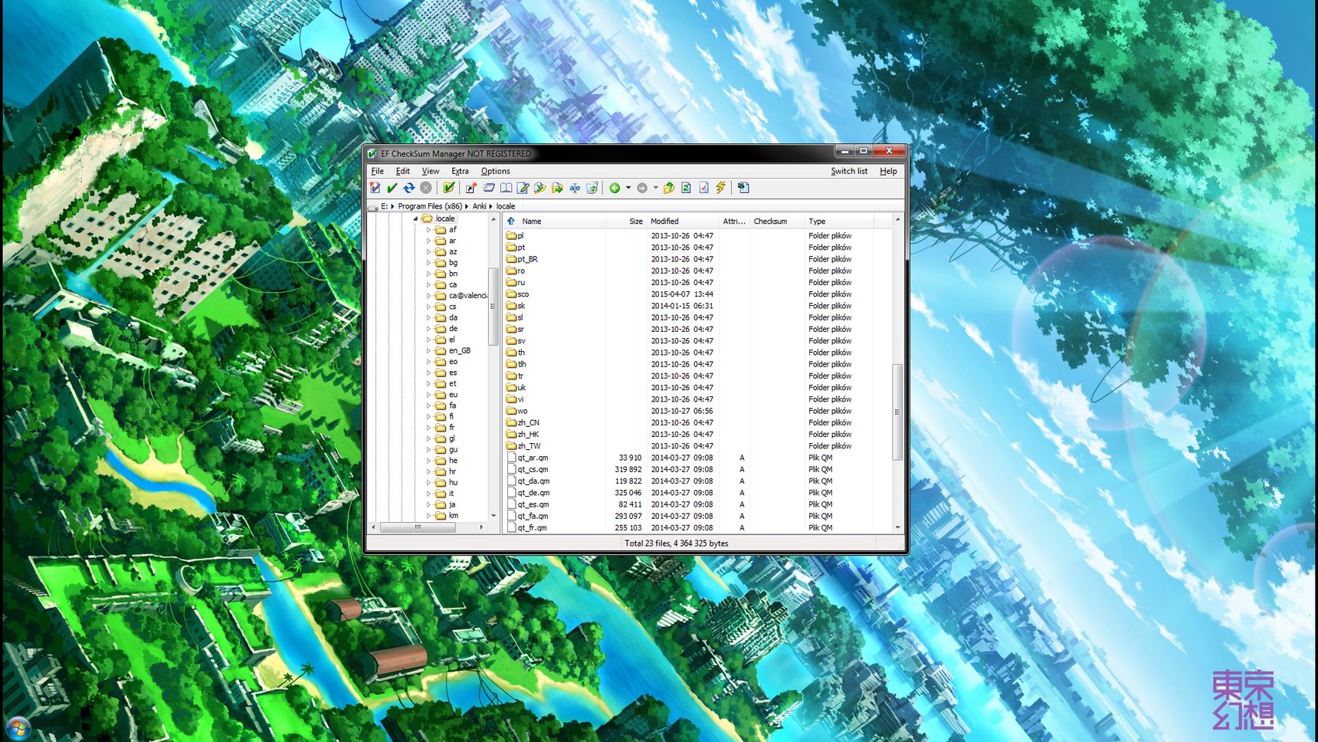
Task: Sort by Name column header
Action: click(556, 221)
